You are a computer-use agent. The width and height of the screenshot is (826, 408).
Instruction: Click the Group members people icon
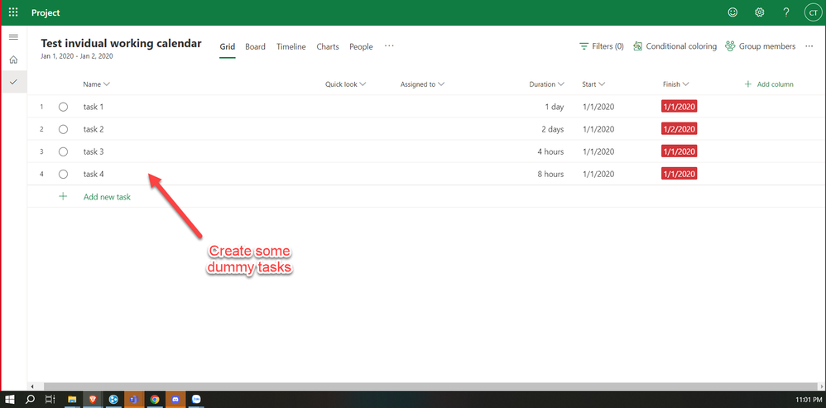click(730, 46)
